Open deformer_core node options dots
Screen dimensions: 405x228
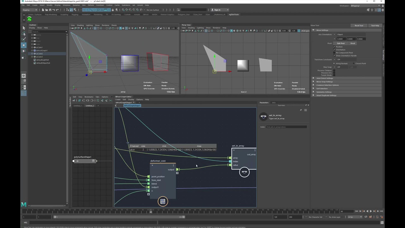pos(173,165)
